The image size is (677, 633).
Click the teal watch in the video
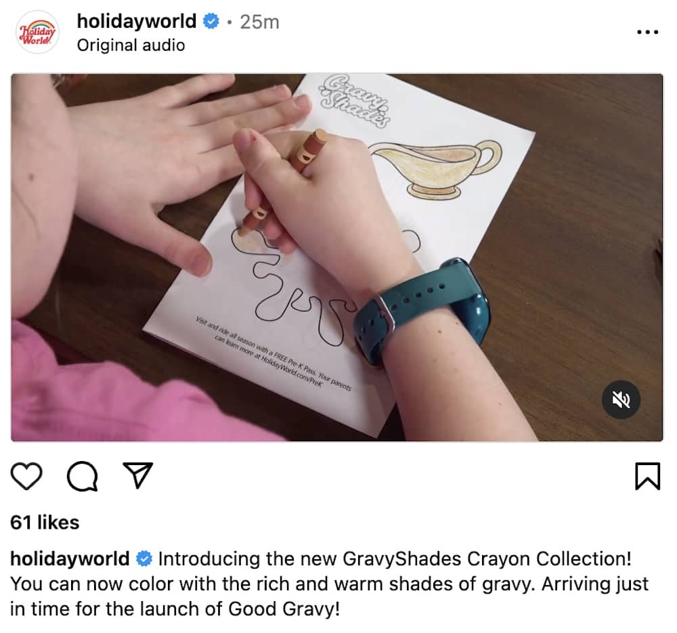[x=422, y=310]
